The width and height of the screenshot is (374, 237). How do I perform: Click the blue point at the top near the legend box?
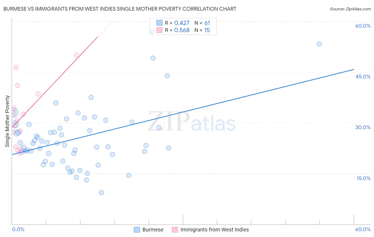(152, 32)
